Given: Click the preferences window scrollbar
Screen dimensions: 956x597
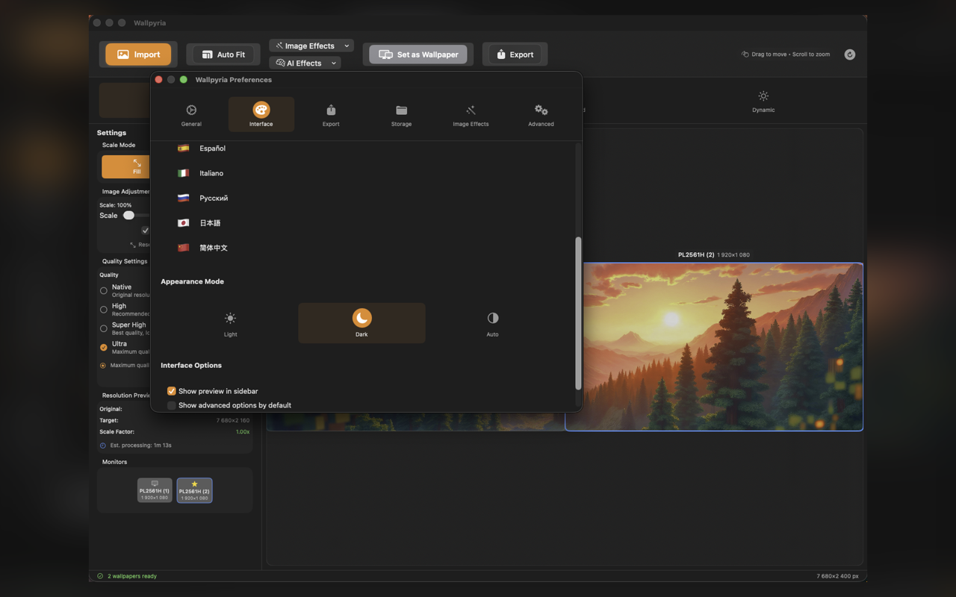Looking at the screenshot, I should (577, 313).
